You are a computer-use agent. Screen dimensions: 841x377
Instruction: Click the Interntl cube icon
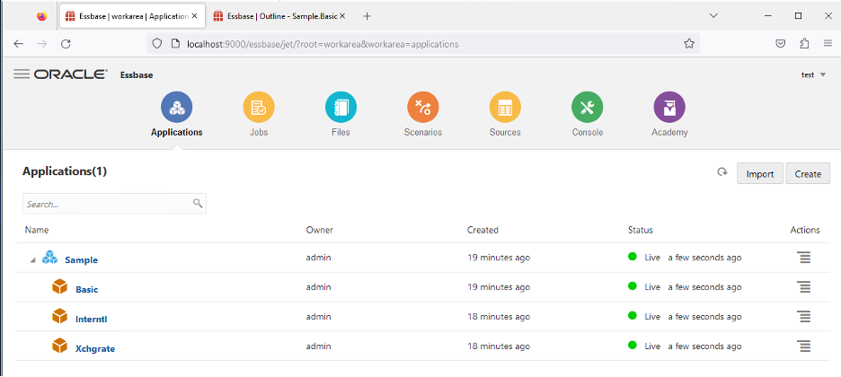coord(59,317)
